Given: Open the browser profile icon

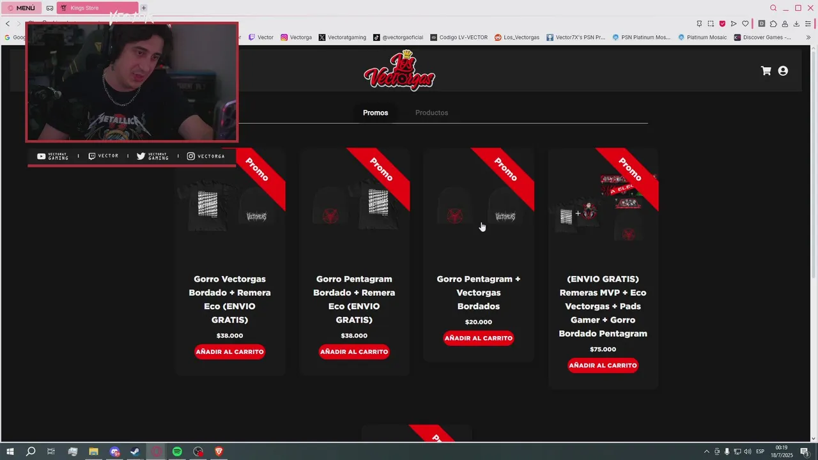Looking at the screenshot, I should pyautogui.click(x=785, y=24).
